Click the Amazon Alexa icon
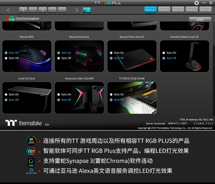215x184 pixels. (x=31, y=171)
